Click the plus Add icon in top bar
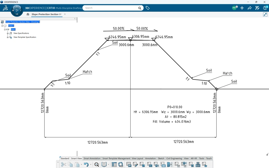The width and height of the screenshot is (269, 168). click(x=242, y=8)
